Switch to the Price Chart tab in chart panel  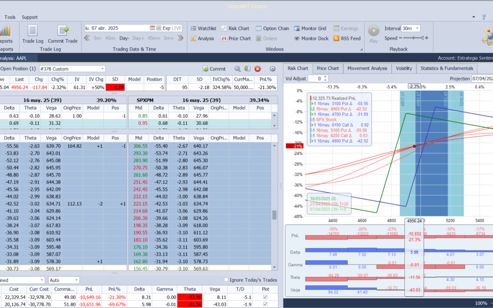328,68
